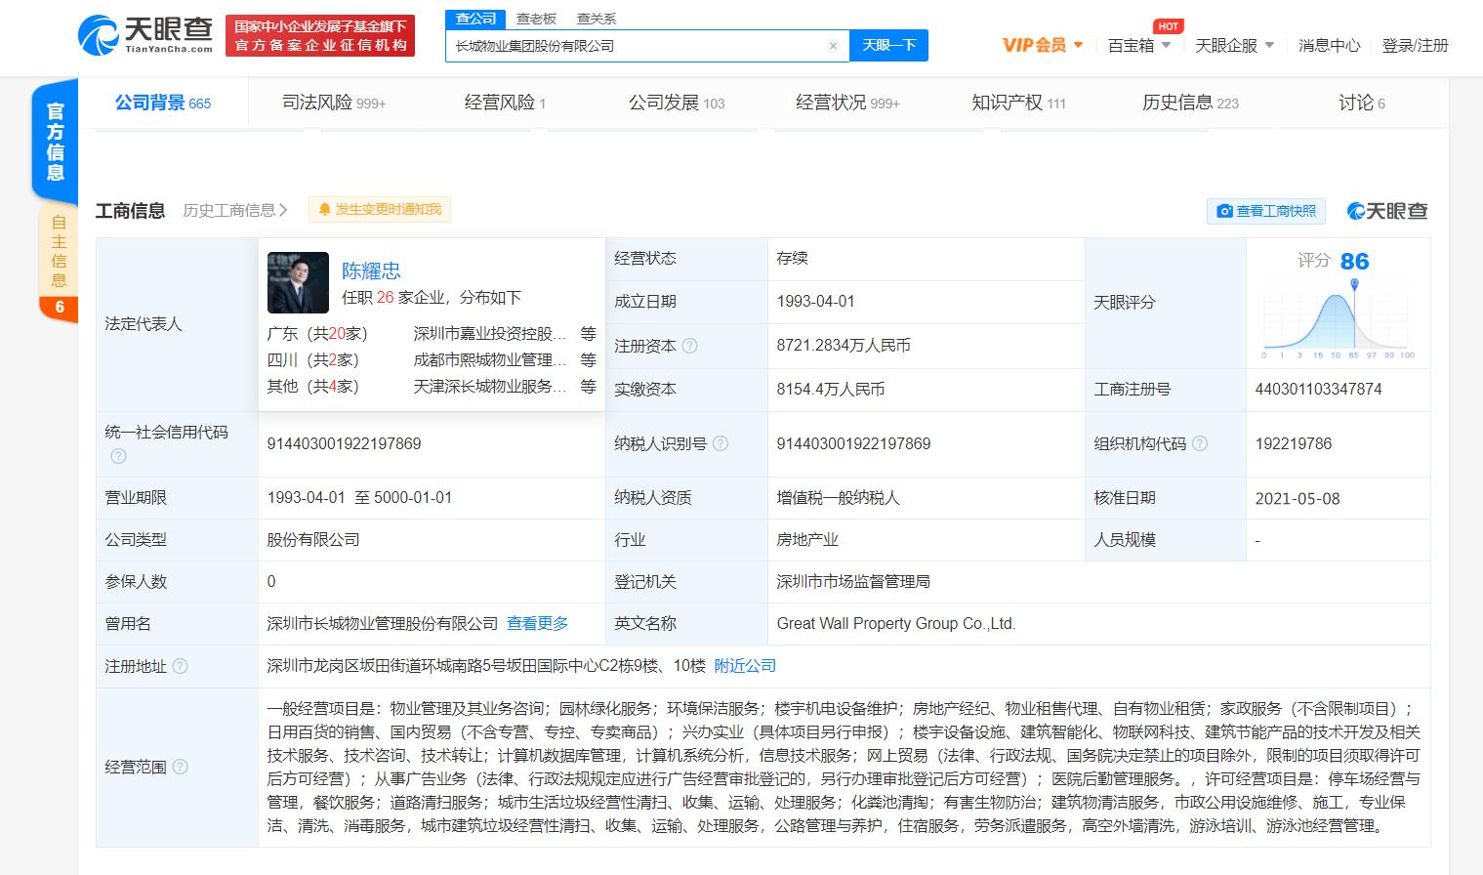
Task: Click the official credit agency red banner
Action: point(320,35)
